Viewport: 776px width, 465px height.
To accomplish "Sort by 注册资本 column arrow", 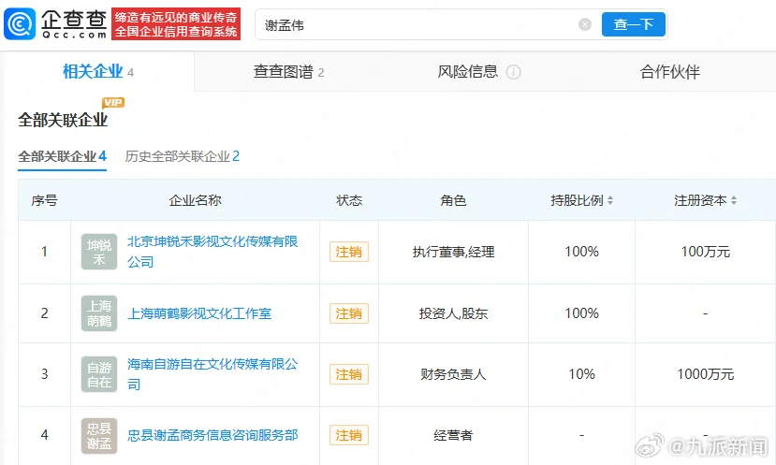I will point(734,201).
